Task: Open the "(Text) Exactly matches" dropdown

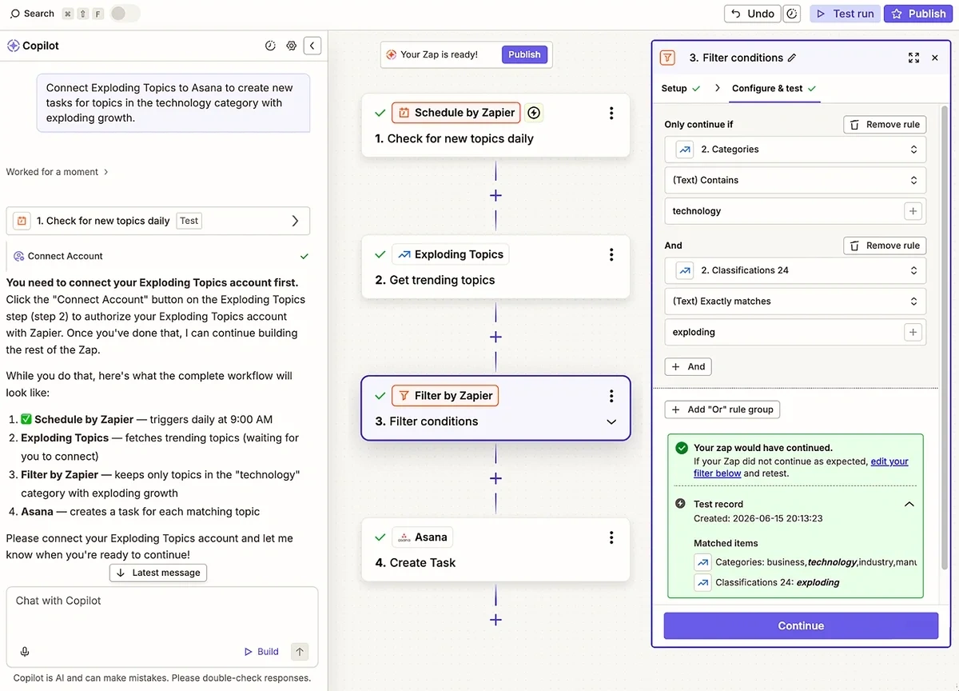Action: pyautogui.click(x=795, y=302)
